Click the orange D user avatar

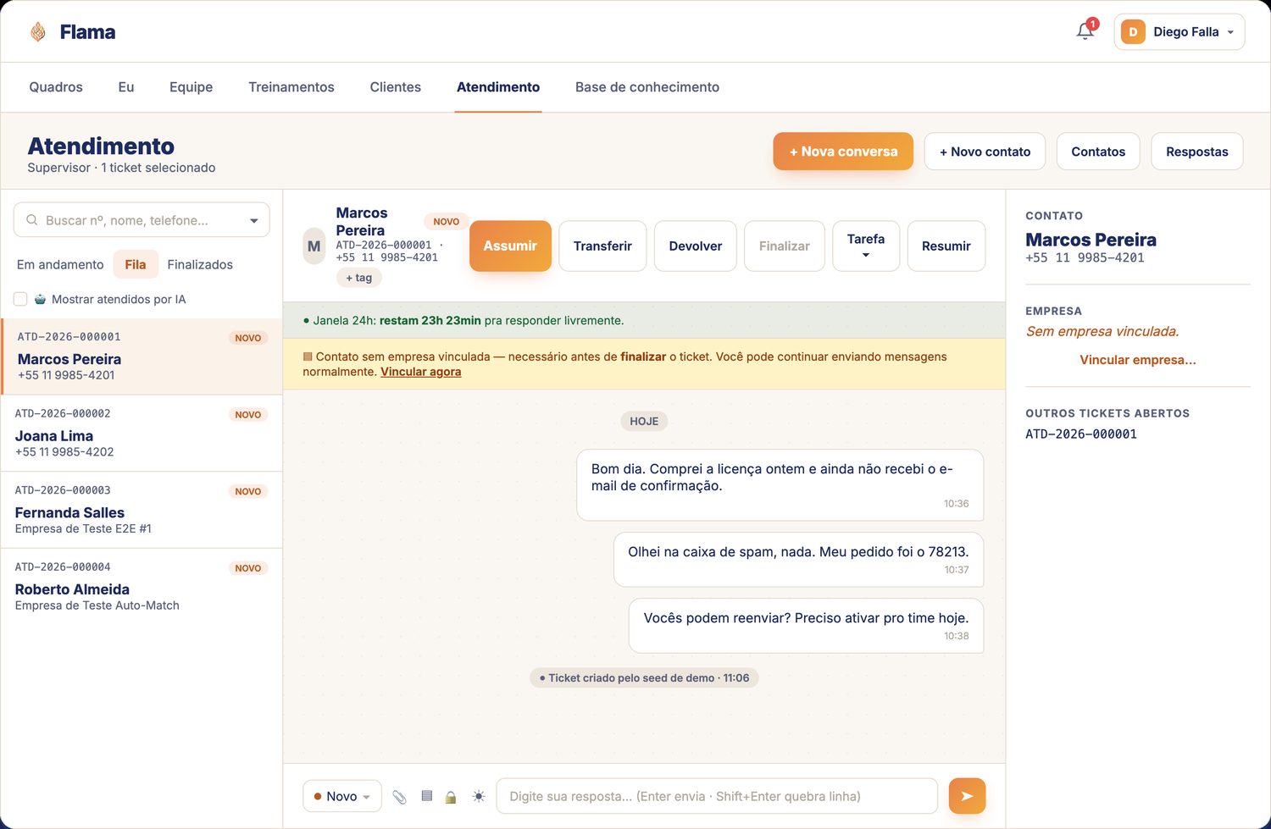(1133, 32)
